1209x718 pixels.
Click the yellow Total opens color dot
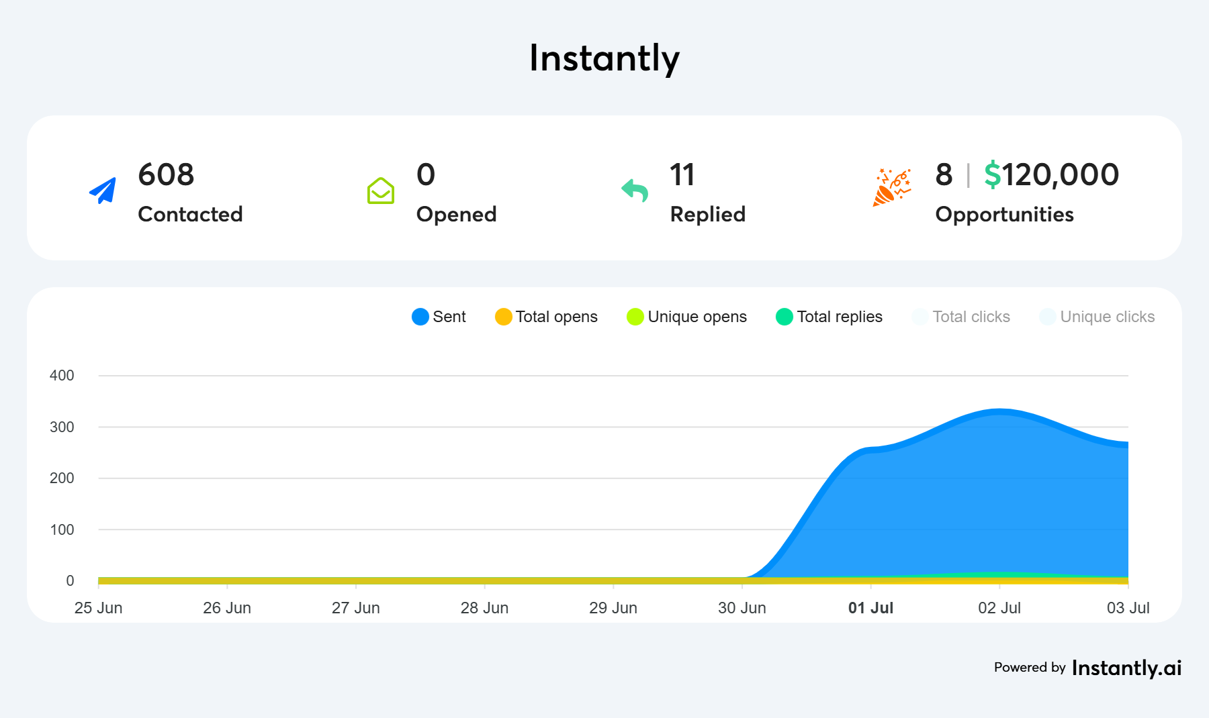[503, 317]
